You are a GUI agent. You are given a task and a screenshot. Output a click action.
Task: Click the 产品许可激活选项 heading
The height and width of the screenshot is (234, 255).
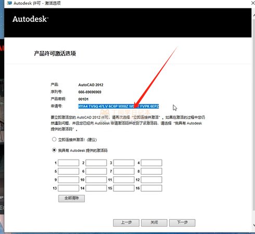[x=55, y=54]
